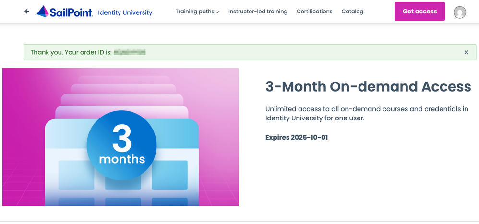Expand the Training paths chevron

pos(217,12)
